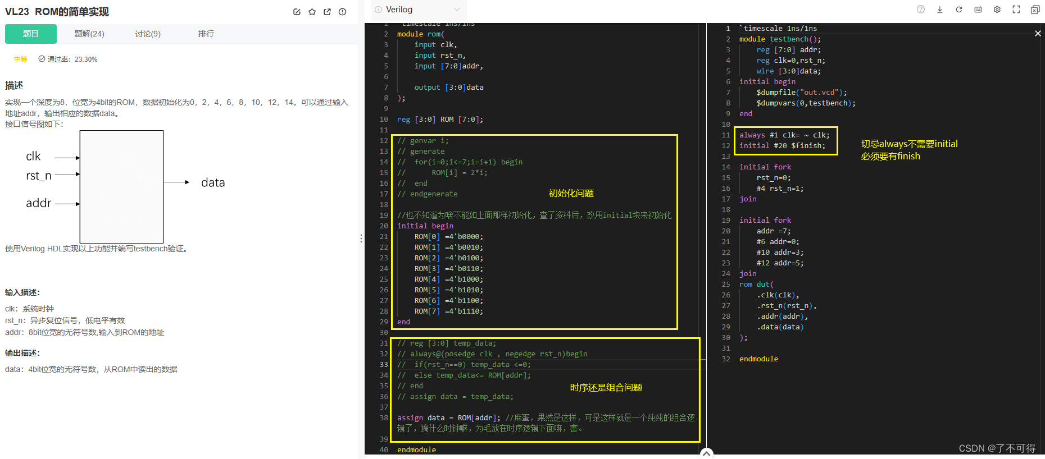Click line number 33 in the rom editor
Screen dimensions: 1045x459
tap(383, 365)
